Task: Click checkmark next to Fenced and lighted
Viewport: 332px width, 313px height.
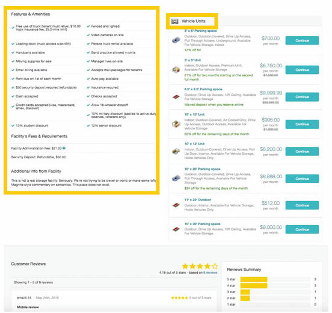Action: click(88, 26)
